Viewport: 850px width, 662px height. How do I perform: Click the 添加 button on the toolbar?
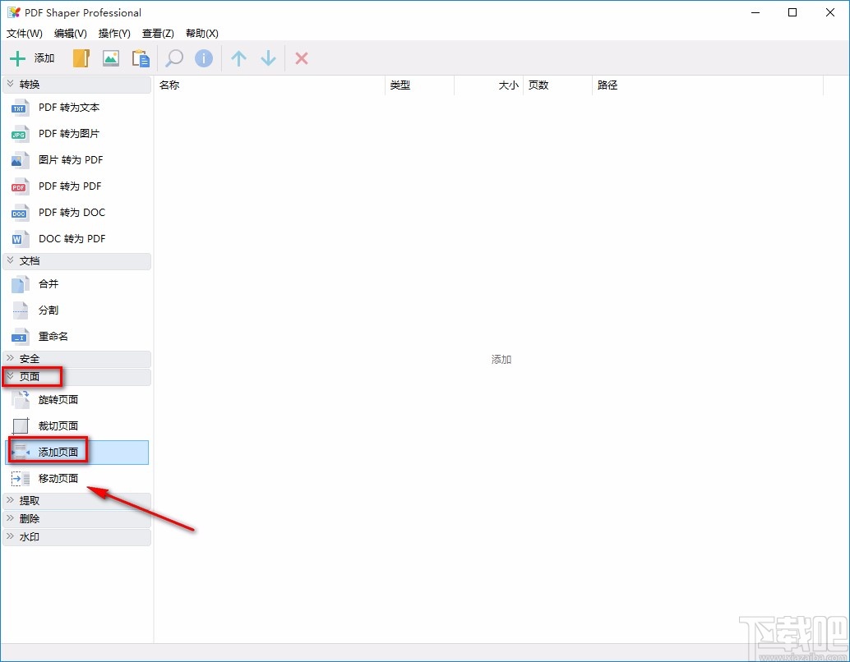[31, 57]
